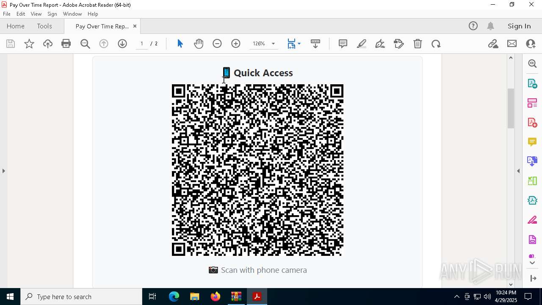This screenshot has height=305, width=542.
Task: Zoom in with plus button
Action: click(x=236, y=44)
